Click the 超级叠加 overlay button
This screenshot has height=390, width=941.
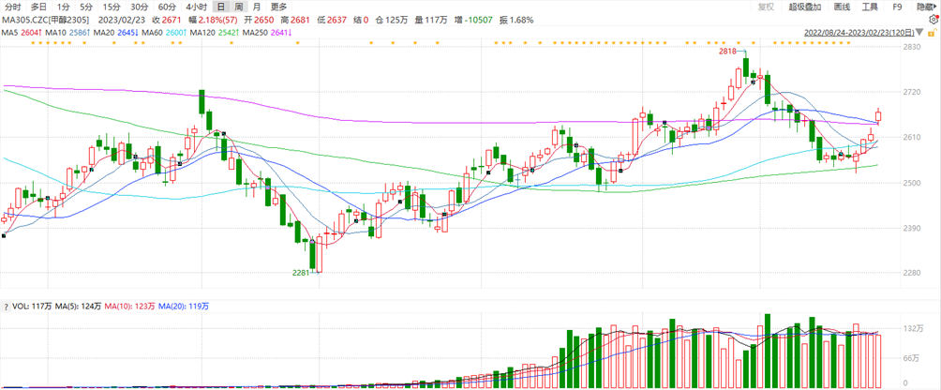[803, 7]
